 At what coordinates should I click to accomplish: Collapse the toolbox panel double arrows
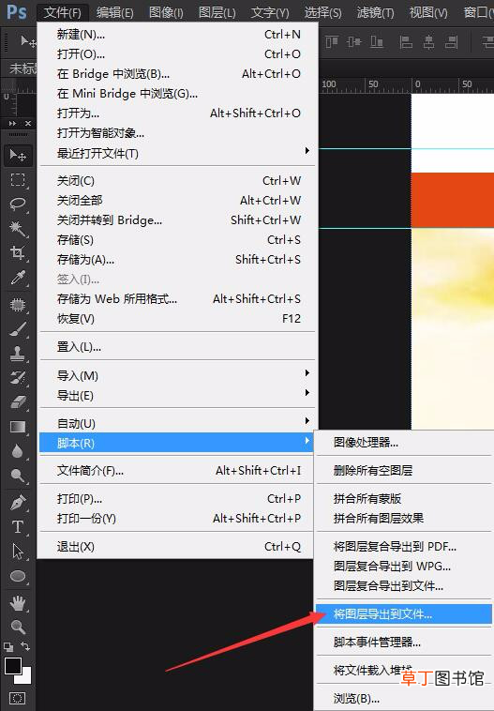coord(13,123)
